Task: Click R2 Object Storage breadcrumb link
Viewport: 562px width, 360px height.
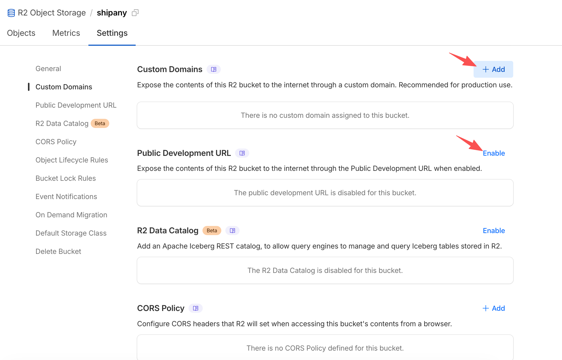Action: (x=52, y=13)
